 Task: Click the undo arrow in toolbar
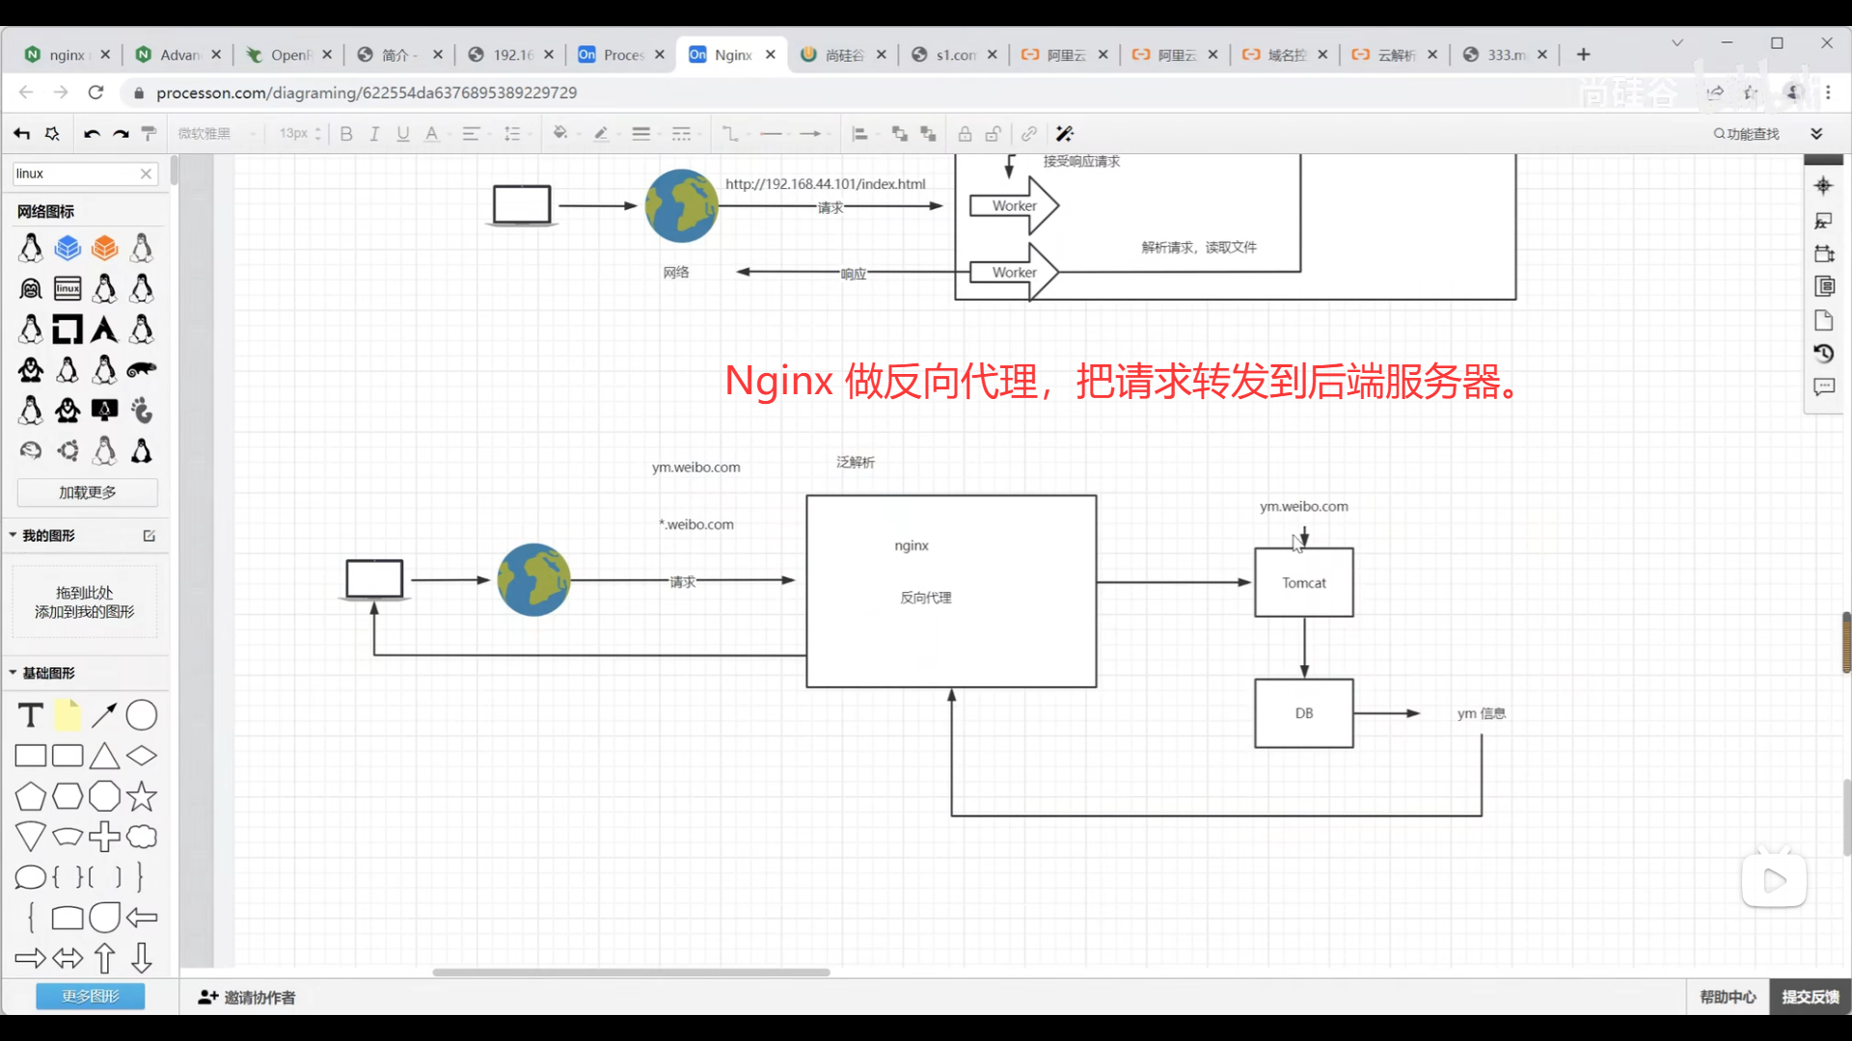pos(92,134)
